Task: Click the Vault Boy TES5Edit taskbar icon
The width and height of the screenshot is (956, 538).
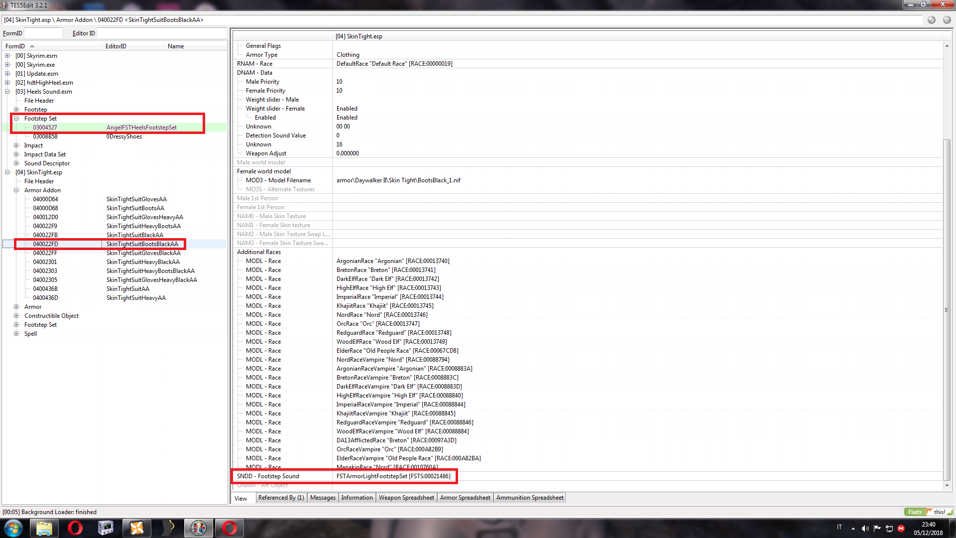Action: click(x=199, y=528)
